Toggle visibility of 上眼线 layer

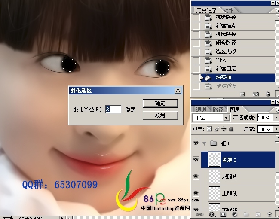click(x=196, y=193)
